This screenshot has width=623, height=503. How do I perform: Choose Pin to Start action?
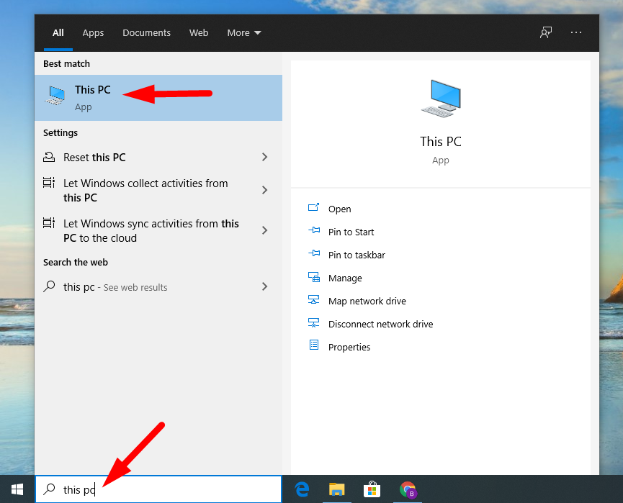[x=351, y=232]
